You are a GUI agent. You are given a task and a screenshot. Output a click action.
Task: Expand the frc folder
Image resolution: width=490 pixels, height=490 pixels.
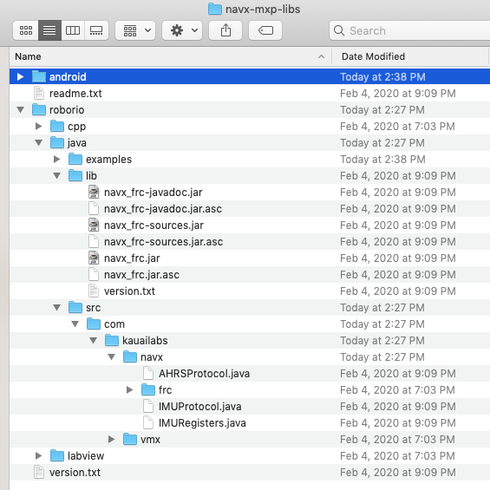[129, 389]
